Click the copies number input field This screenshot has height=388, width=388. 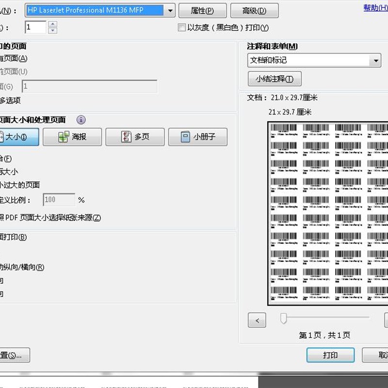click(35, 27)
